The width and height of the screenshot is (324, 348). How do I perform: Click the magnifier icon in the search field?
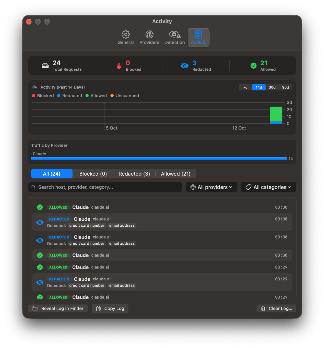[x=34, y=187]
